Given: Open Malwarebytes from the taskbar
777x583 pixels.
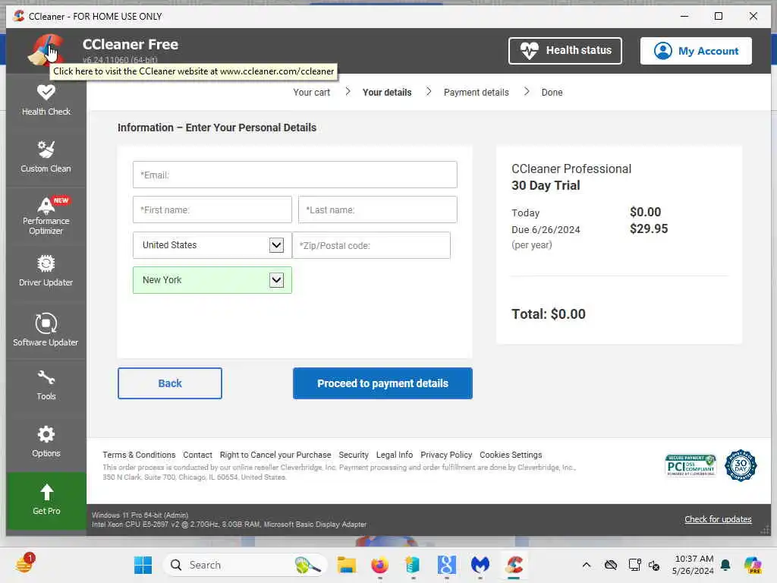Looking at the screenshot, I should [480, 565].
